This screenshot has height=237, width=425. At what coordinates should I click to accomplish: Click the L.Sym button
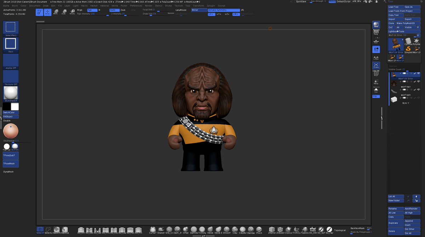pyautogui.click(x=376, y=58)
